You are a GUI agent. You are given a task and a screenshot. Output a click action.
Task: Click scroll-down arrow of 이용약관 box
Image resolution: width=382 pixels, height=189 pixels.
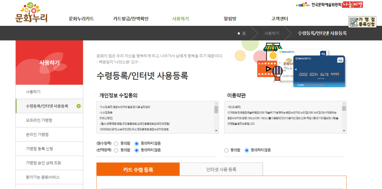pos(344,131)
